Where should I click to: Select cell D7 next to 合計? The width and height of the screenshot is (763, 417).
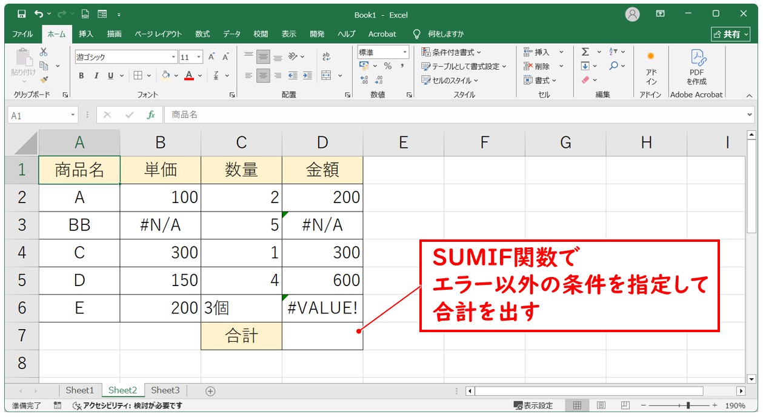pos(322,336)
